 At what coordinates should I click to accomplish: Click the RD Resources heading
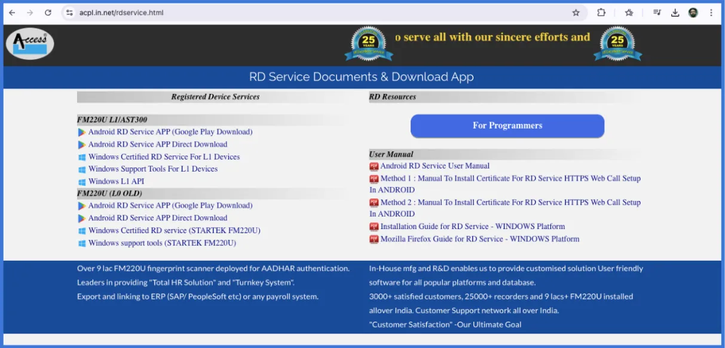coord(393,97)
